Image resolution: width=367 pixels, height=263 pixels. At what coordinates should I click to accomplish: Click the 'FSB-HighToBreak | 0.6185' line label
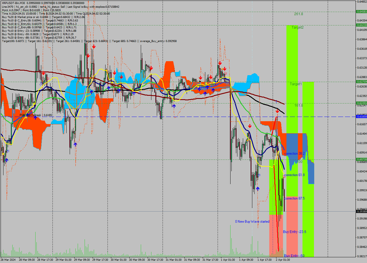coord(36,115)
